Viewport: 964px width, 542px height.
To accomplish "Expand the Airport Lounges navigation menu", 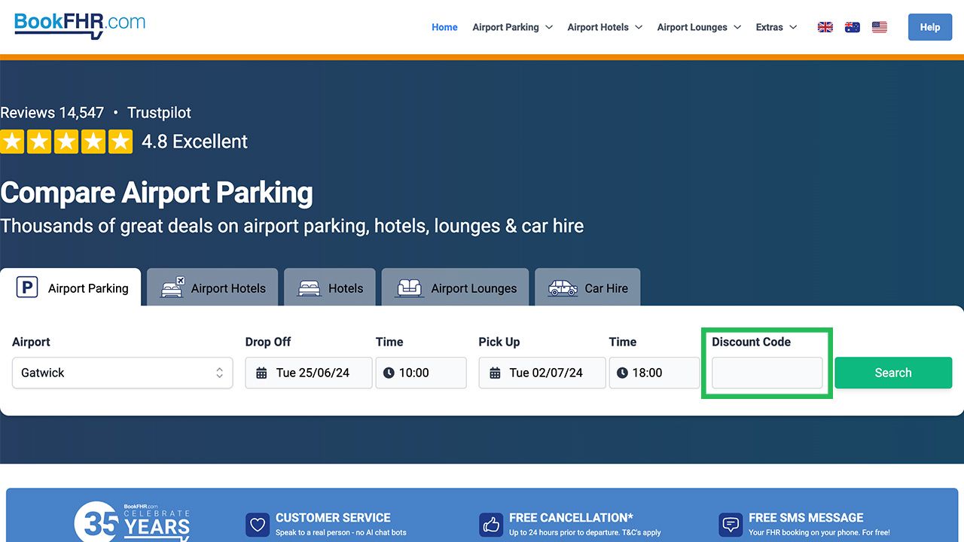I will click(699, 27).
